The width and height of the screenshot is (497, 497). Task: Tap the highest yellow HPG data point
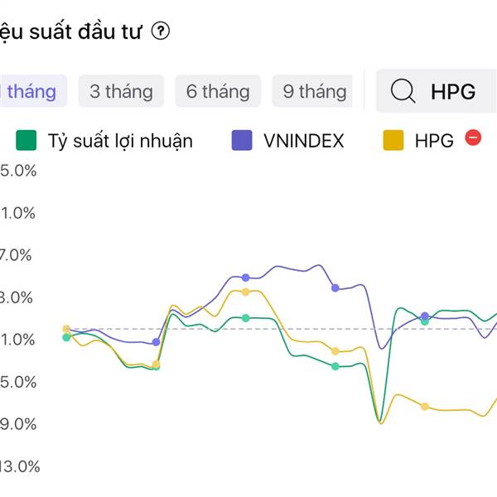(245, 292)
